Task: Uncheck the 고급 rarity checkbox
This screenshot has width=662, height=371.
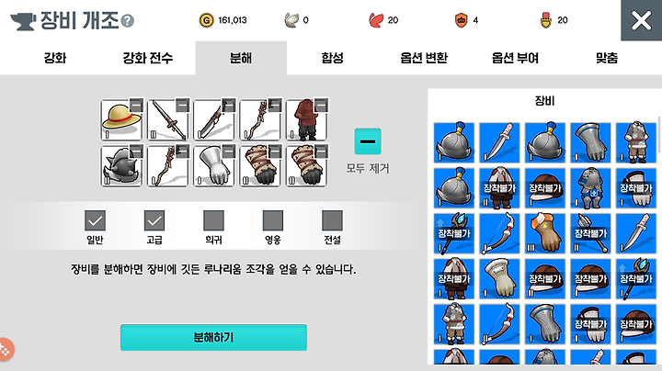Action: (x=154, y=220)
